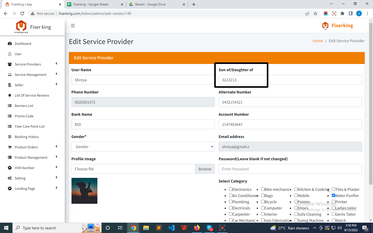Expand the HSN Number submenu arrow

[56, 167]
